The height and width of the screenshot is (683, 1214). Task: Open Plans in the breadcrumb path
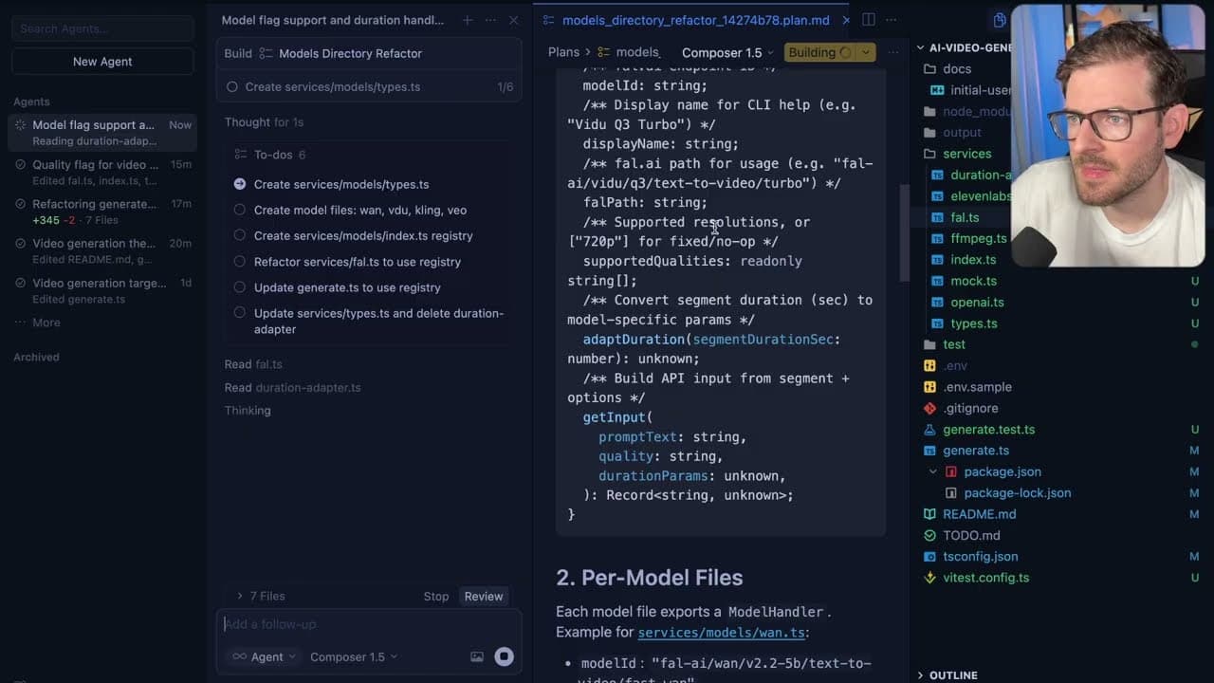563,52
